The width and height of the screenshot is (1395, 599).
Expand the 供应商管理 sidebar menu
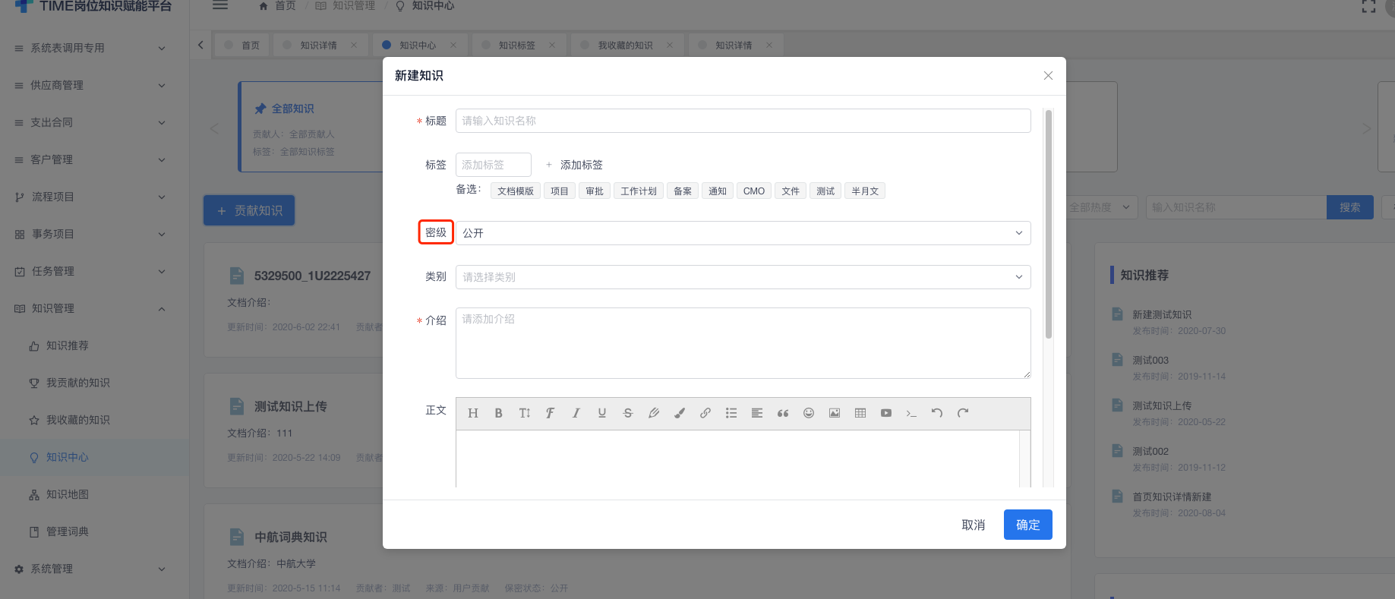(x=94, y=85)
